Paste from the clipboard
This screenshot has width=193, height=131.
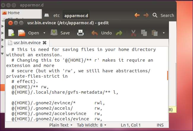click(x=154, y=33)
